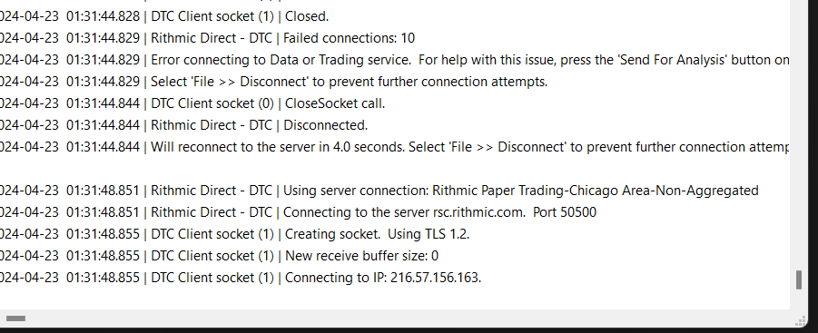Select the 'Will reconnect to the server' line

(394, 147)
